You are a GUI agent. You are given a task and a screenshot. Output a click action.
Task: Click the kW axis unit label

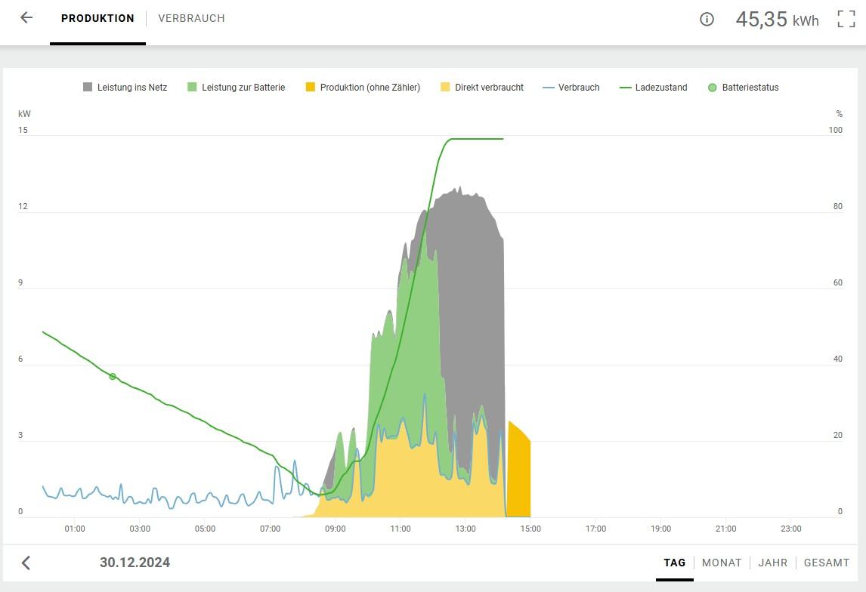click(x=24, y=114)
